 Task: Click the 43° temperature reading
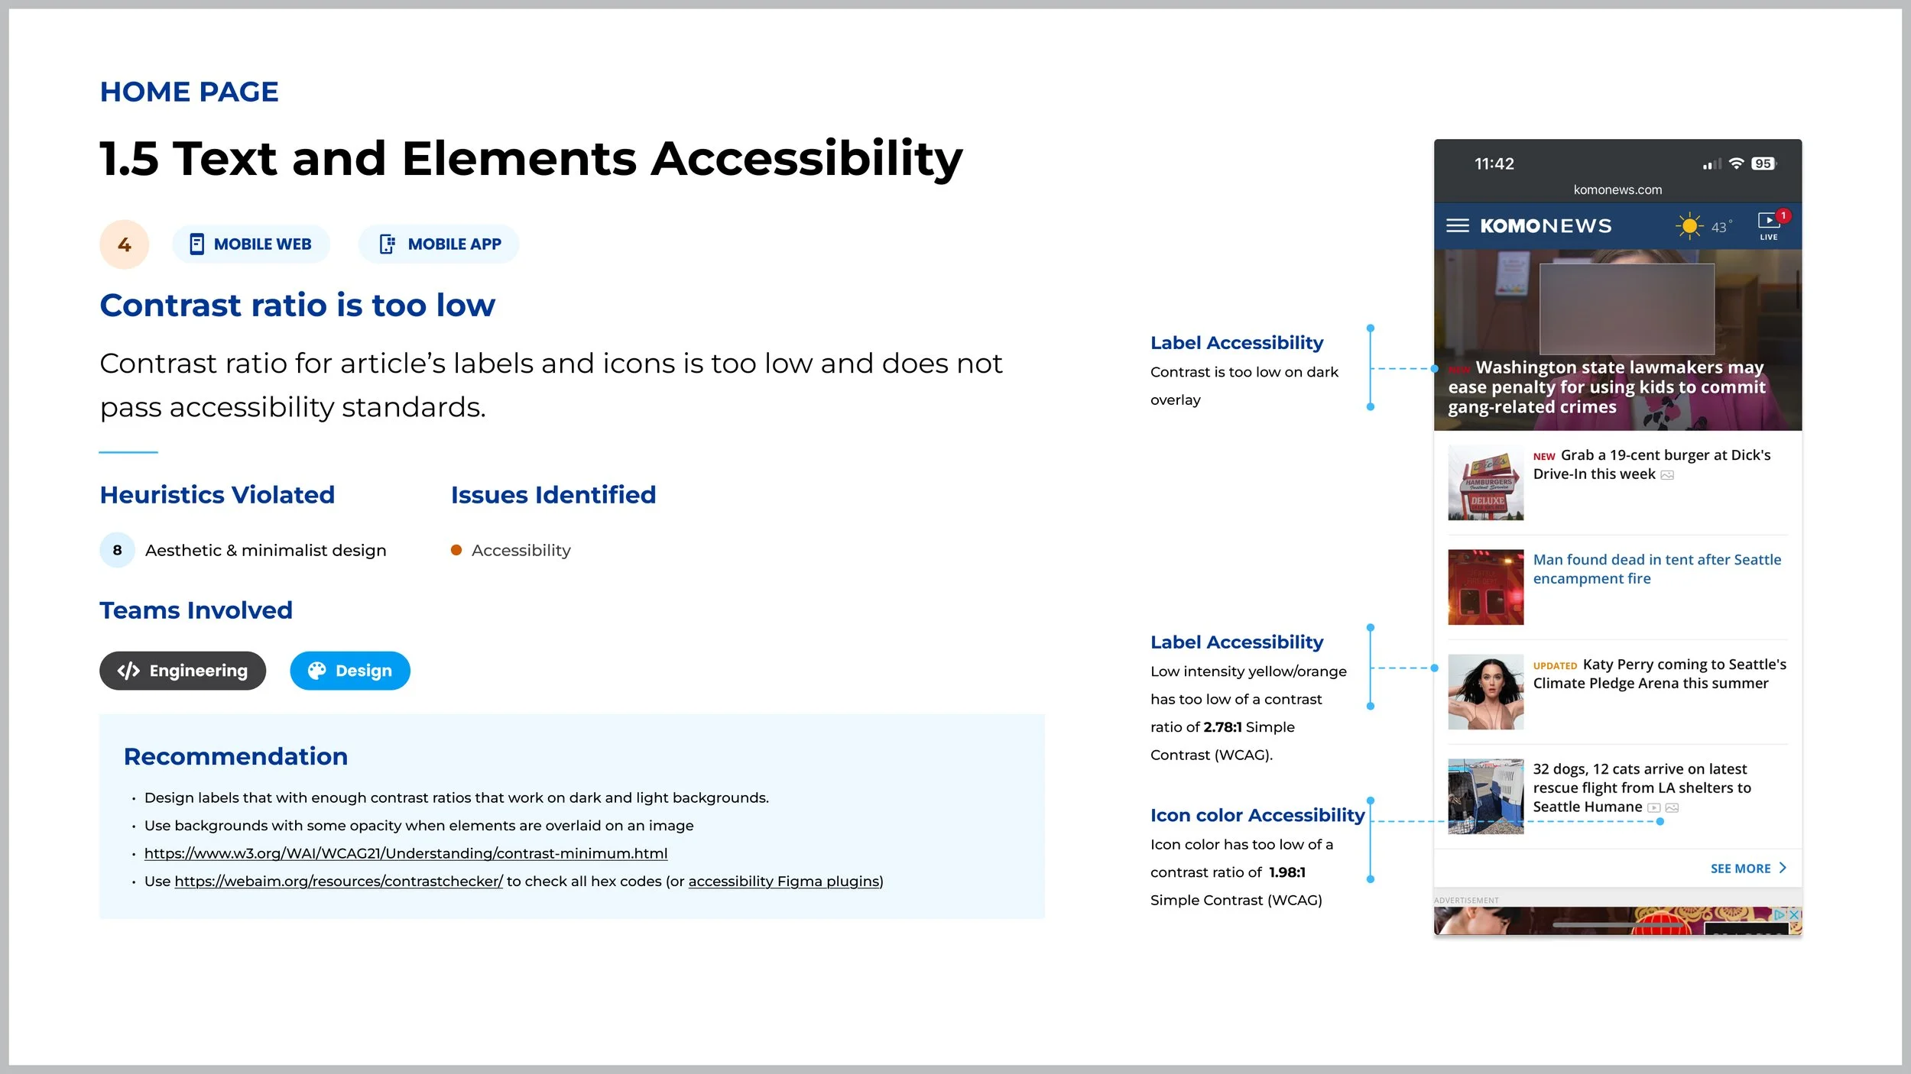[1721, 227]
